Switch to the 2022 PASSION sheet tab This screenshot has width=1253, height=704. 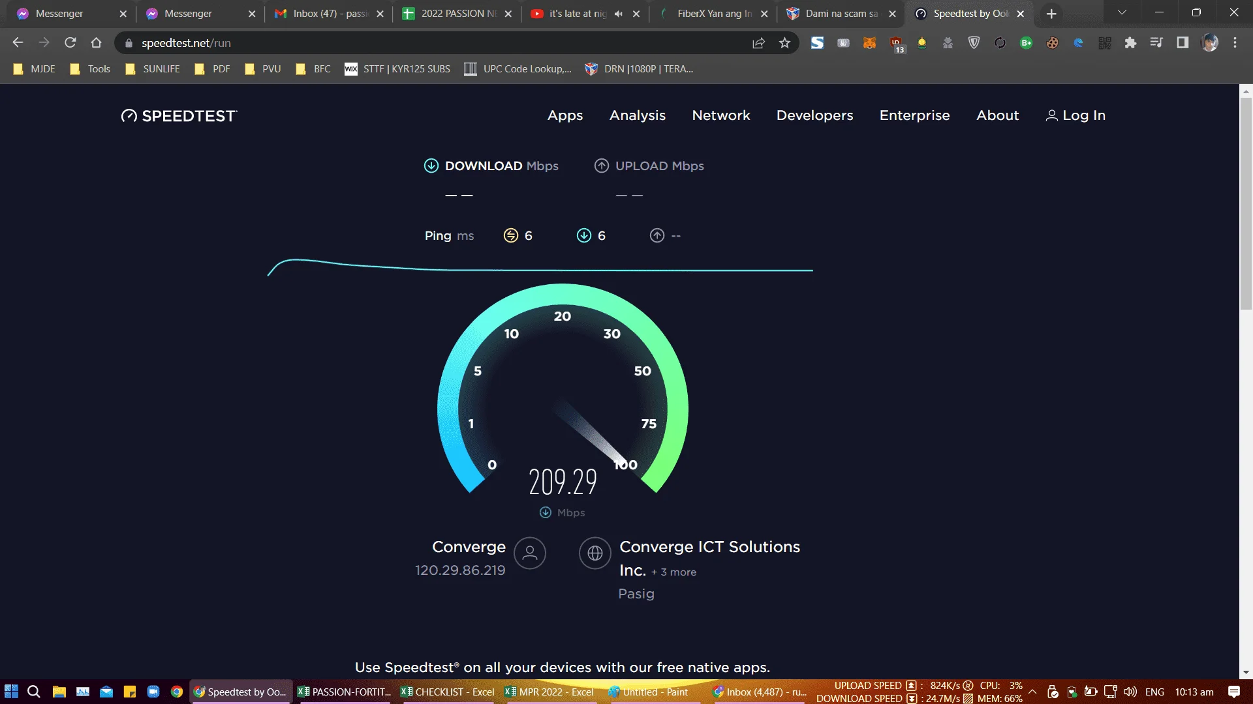pos(457,14)
